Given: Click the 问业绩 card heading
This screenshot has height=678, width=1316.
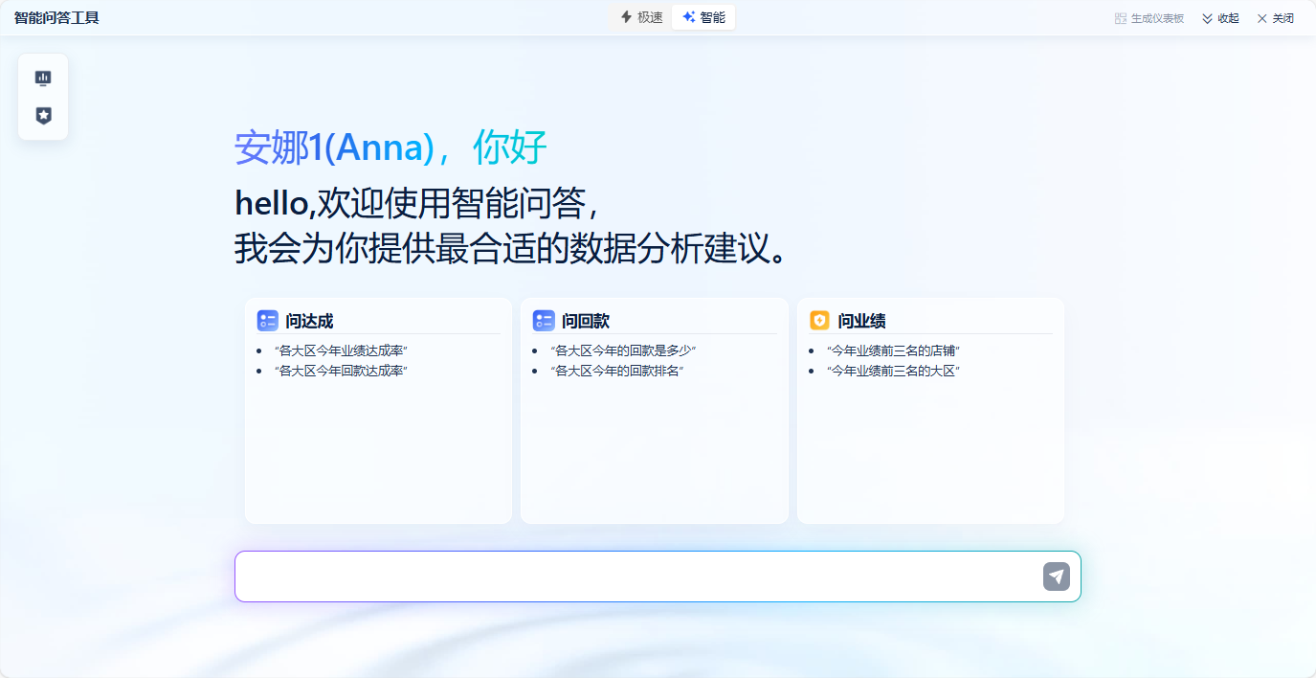Looking at the screenshot, I should coord(861,321).
